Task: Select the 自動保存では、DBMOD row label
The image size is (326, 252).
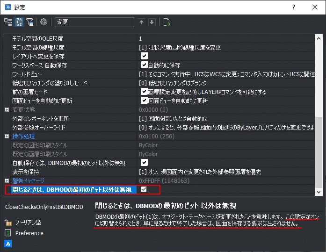Action: tap(69, 163)
